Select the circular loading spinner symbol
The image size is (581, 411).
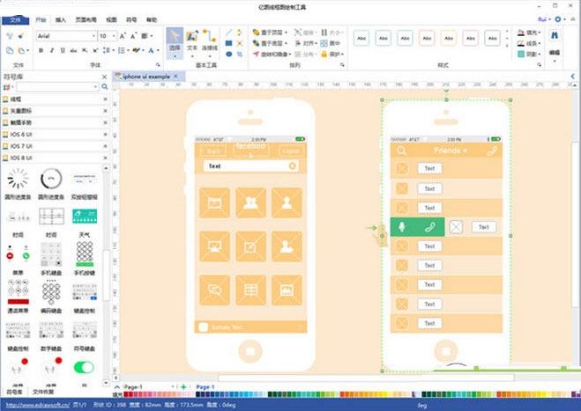coord(18,179)
